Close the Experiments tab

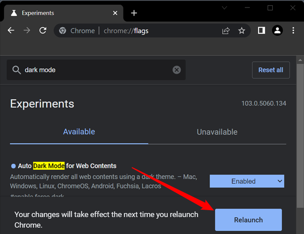pyautogui.click(x=115, y=13)
